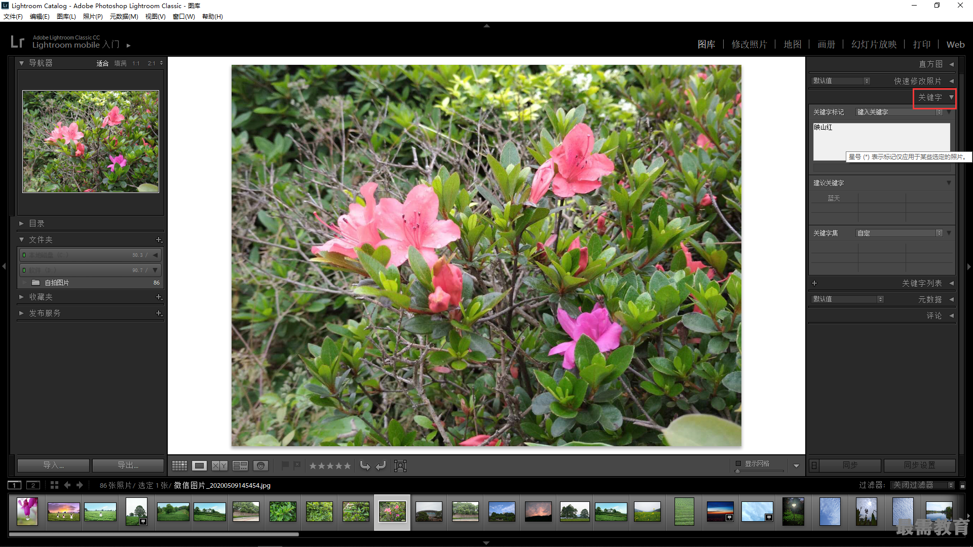This screenshot has width=973, height=547.
Task: Click filmstrip horizontal scrollbar
Action: (154, 534)
